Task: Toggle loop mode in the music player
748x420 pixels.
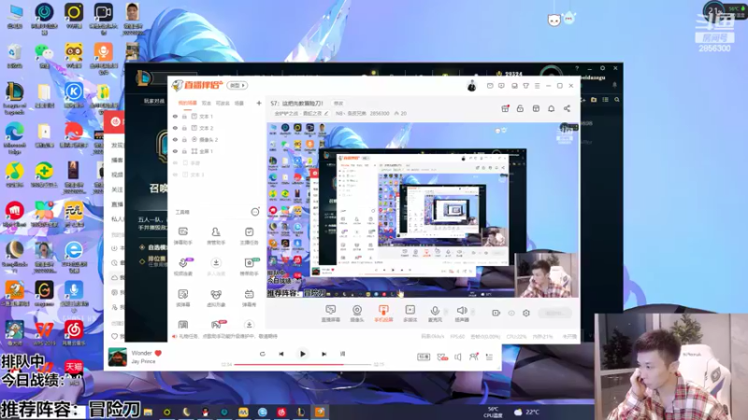Action: (x=262, y=354)
